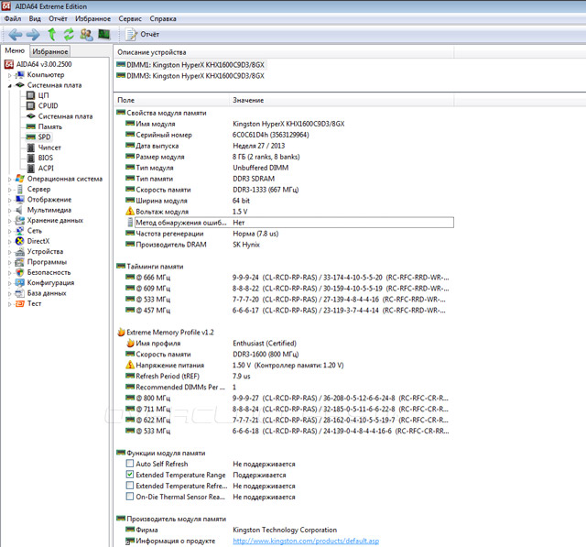Click the users icon in toolbar
This screenshot has width=586, height=547.
86,35
